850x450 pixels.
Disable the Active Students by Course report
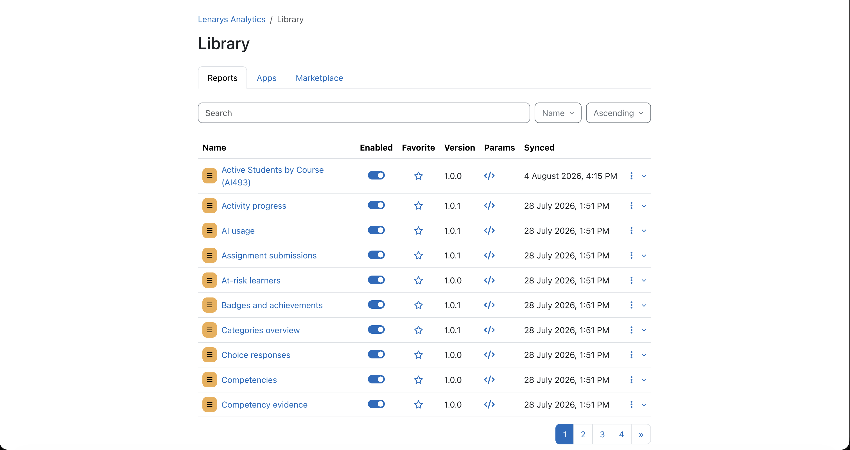(x=376, y=175)
